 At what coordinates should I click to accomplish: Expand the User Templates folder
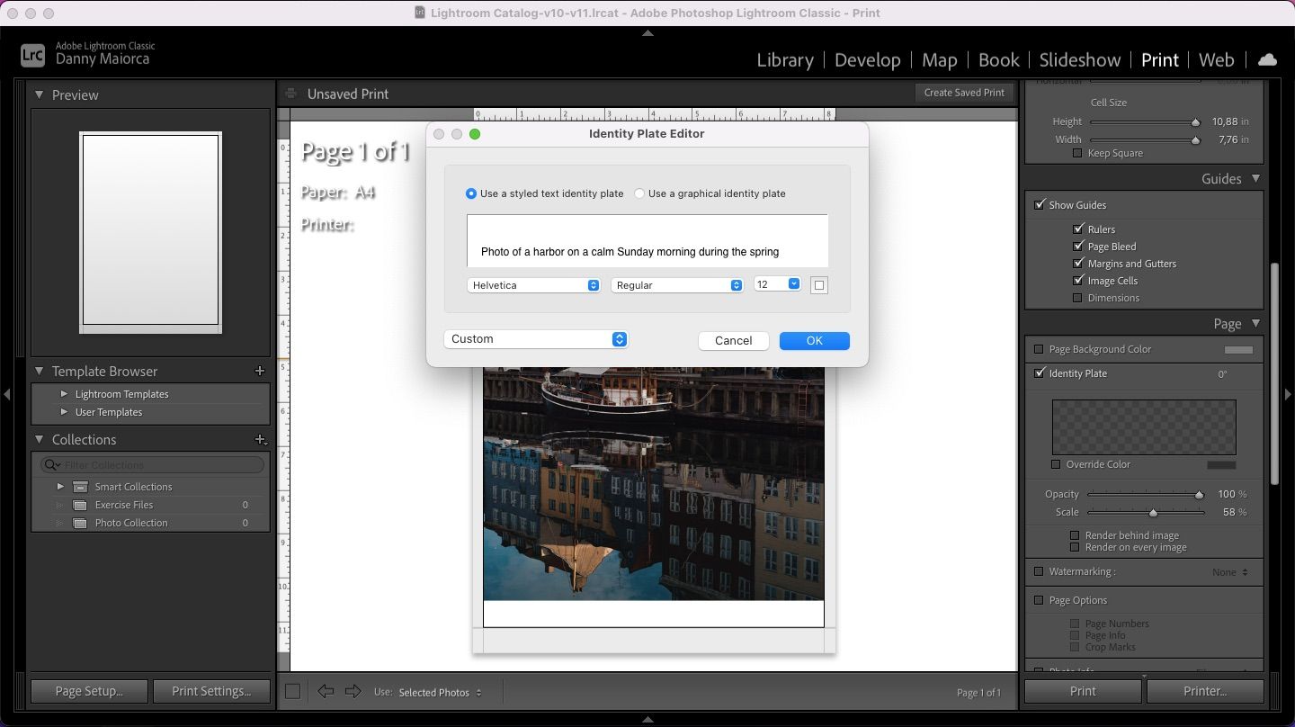pyautogui.click(x=64, y=412)
